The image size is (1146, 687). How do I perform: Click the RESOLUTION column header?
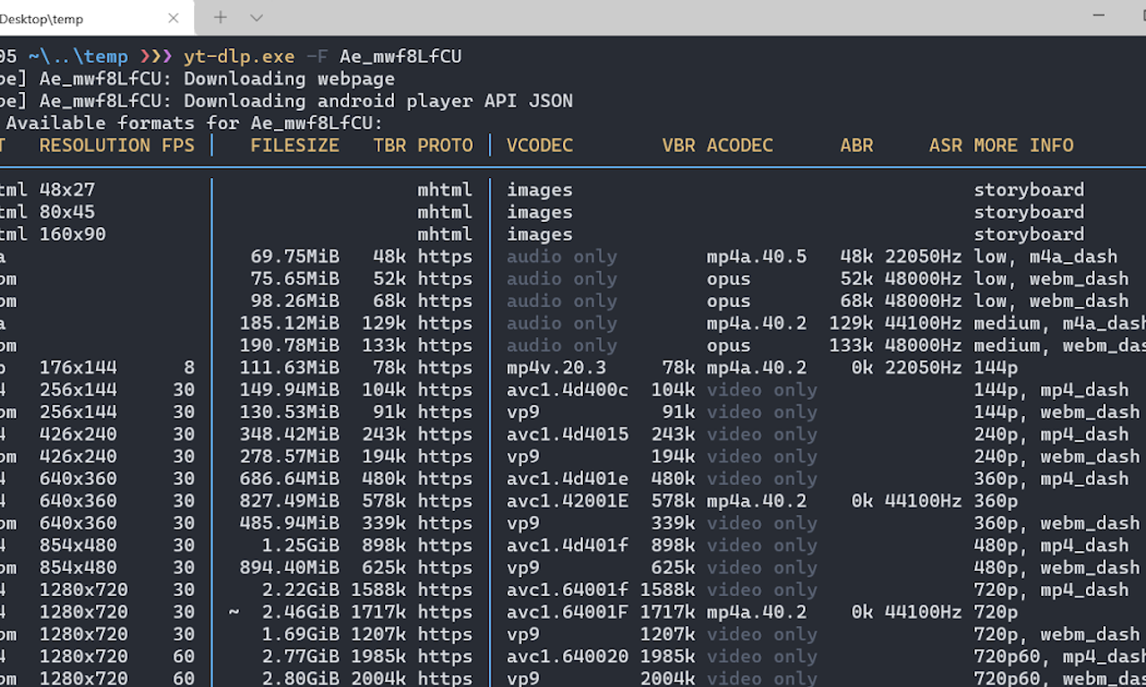[95, 145]
